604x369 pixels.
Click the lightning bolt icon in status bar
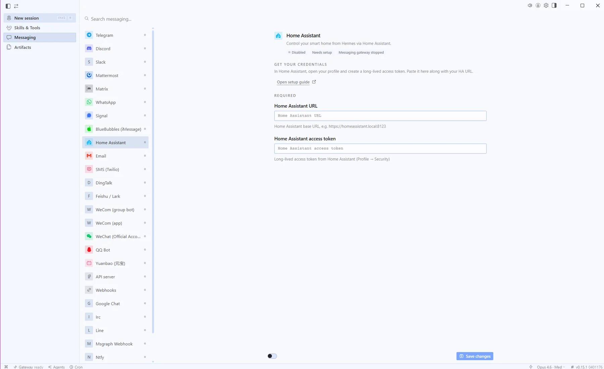[531, 367]
